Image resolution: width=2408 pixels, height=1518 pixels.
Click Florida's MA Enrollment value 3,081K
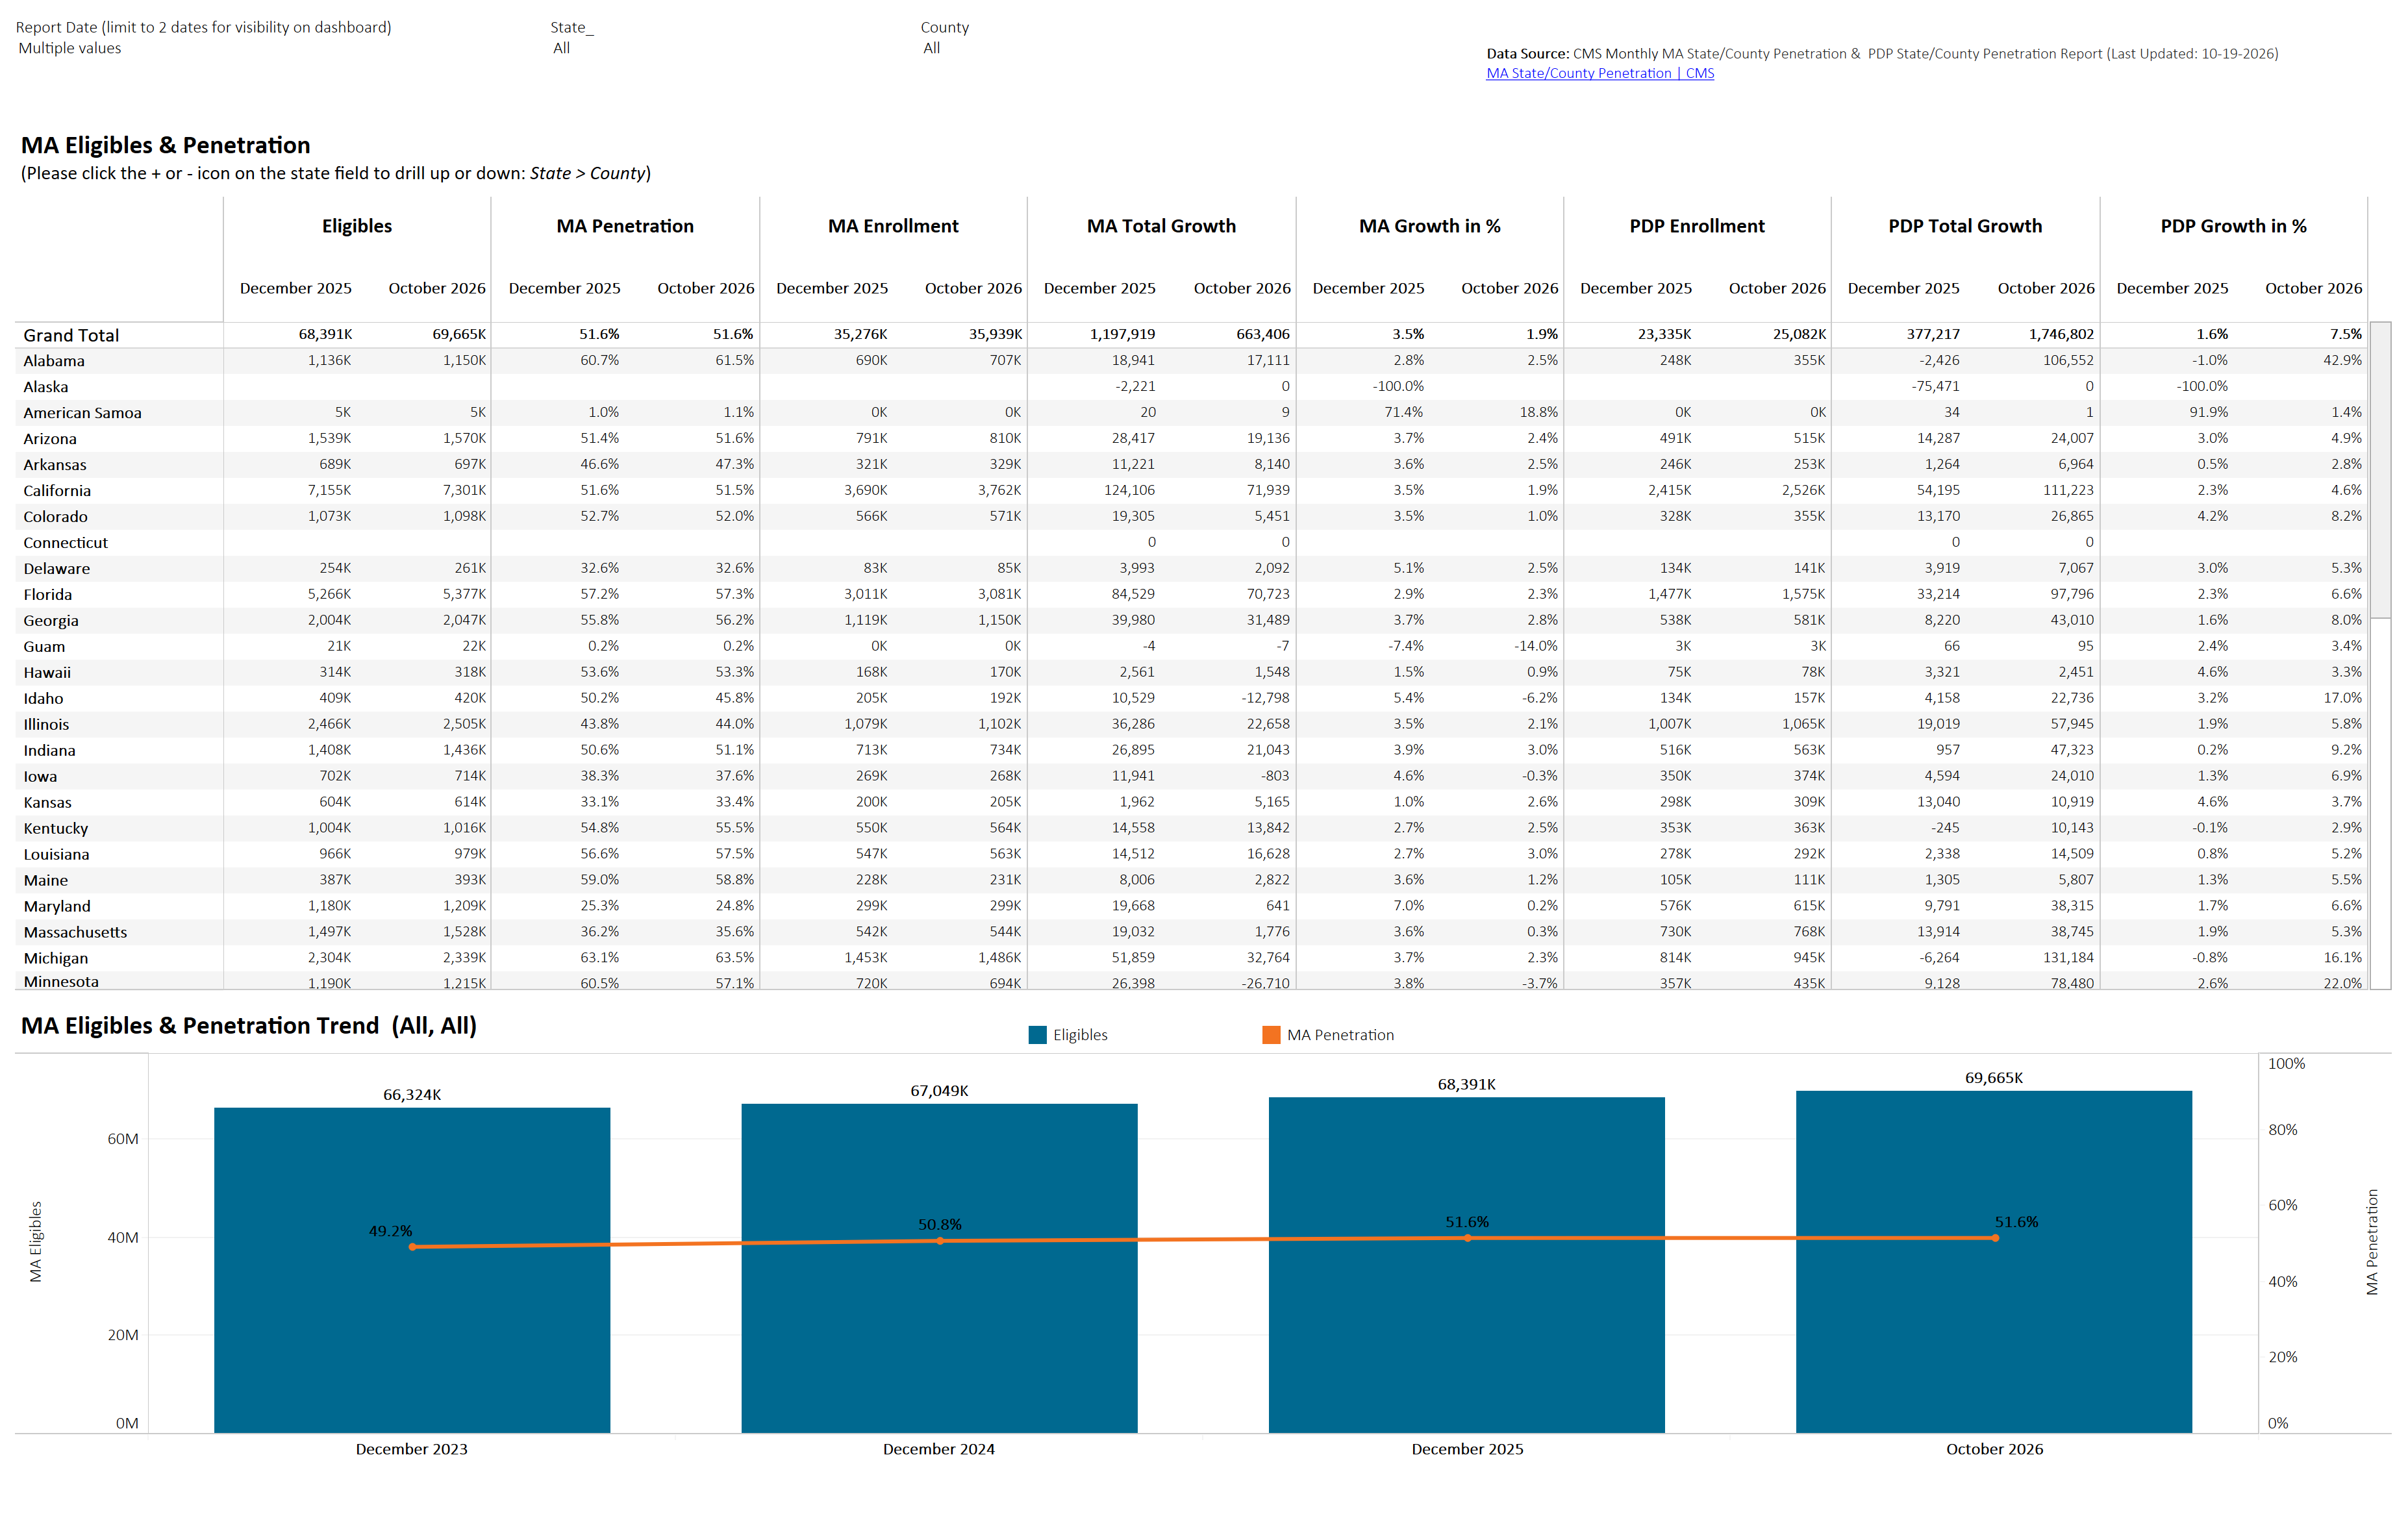(1000, 594)
